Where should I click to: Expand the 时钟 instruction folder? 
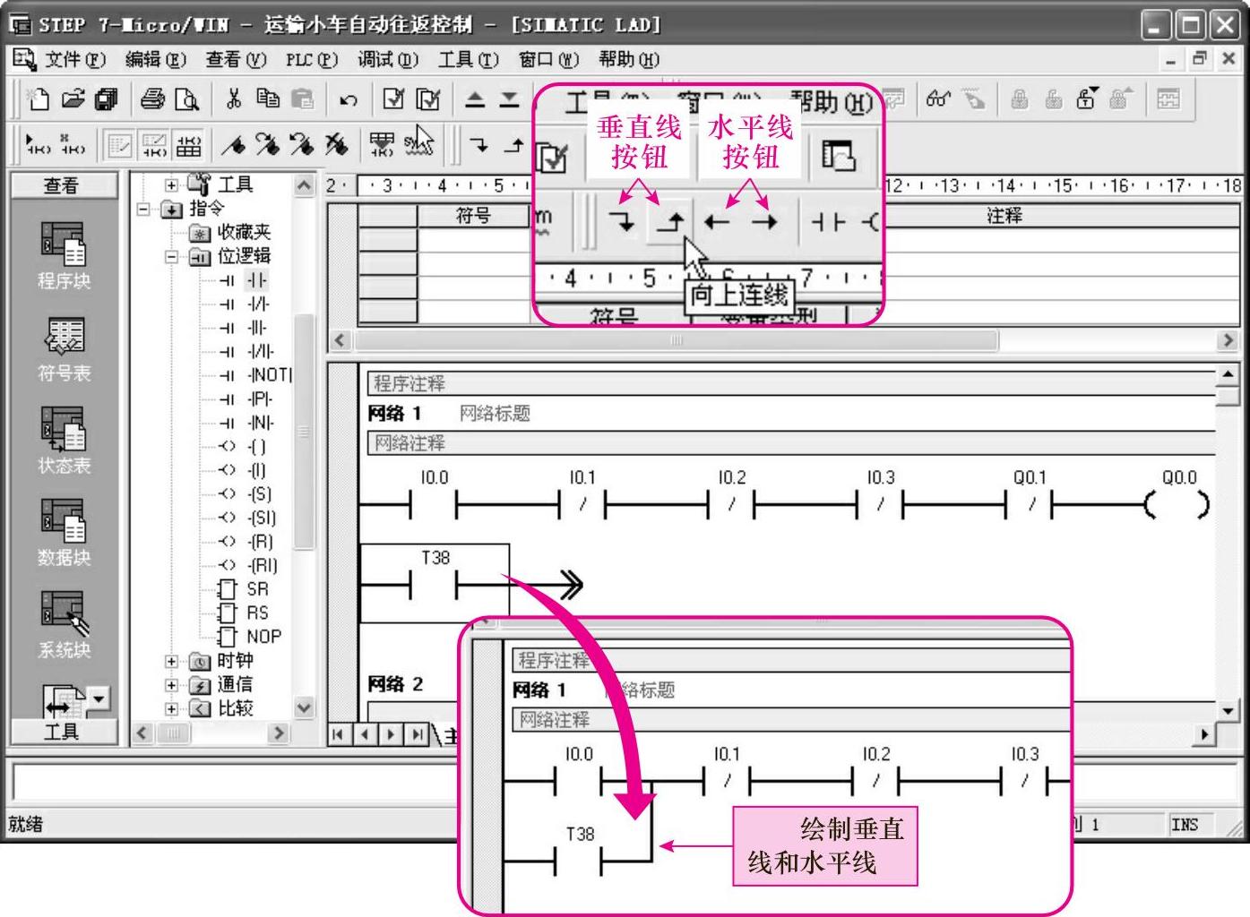(171, 661)
